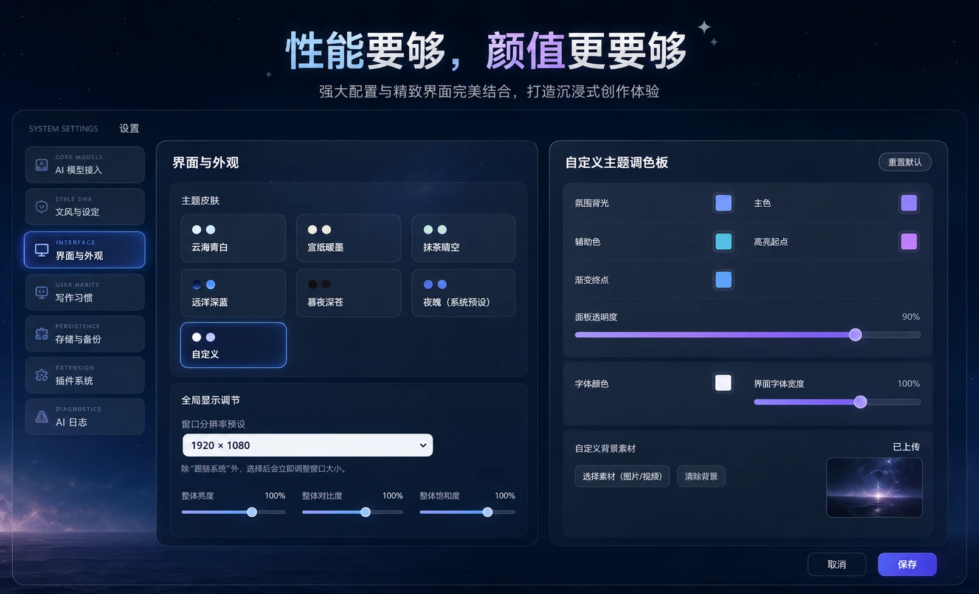Click the 写作习惯 sidebar icon

41,292
